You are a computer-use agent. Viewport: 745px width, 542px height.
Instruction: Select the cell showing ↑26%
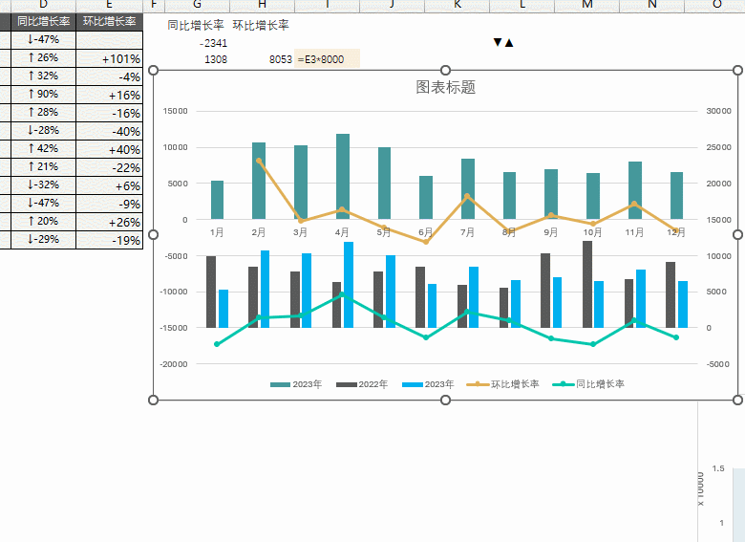pyautogui.click(x=43, y=58)
